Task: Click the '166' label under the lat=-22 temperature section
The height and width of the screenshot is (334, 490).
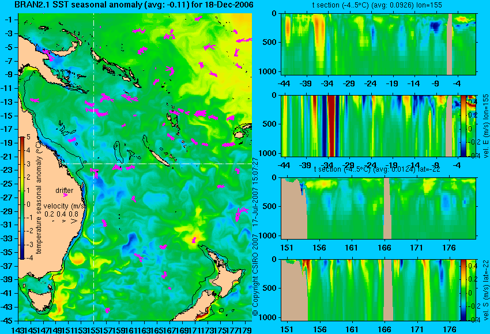Action: pyautogui.click(x=385, y=248)
